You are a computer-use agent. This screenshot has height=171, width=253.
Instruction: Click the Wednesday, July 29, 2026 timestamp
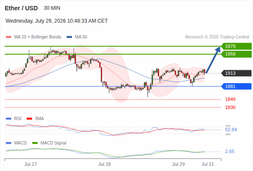[57, 21]
